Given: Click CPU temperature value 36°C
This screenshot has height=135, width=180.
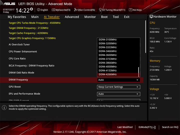Looking at the screenshot, I should click(x=166, y=32).
